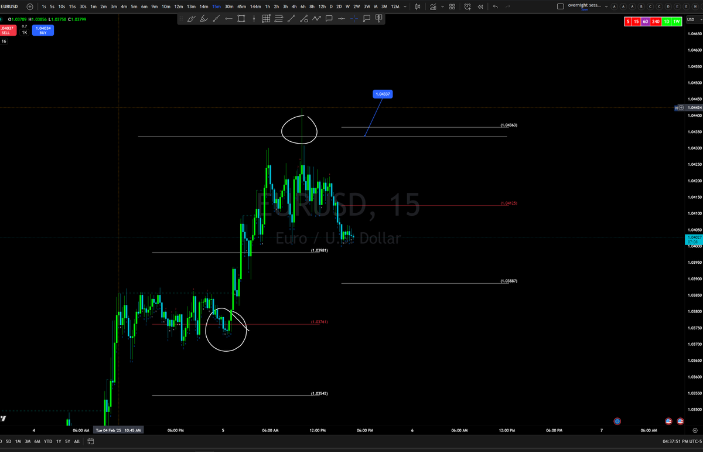The image size is (703, 452).
Task: Click the blue 1.04337 price label
Action: coord(383,94)
